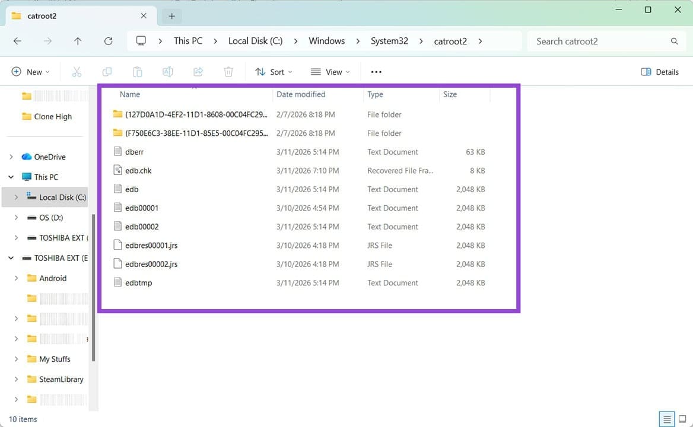Open the New dropdown
This screenshot has height=427, width=693.
point(31,71)
